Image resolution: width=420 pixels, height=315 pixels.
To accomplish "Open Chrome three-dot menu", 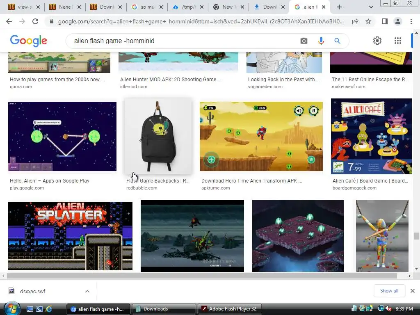I will [411, 21].
